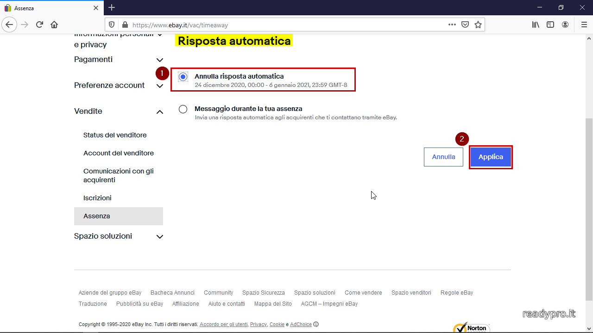593x333 pixels.
Task: Open the Cookie footer link
Action: click(277, 325)
